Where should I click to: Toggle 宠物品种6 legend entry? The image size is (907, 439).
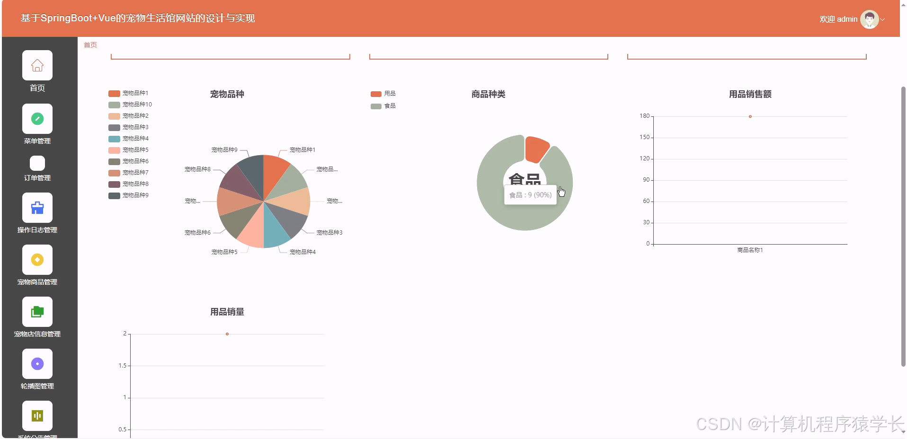tap(128, 161)
